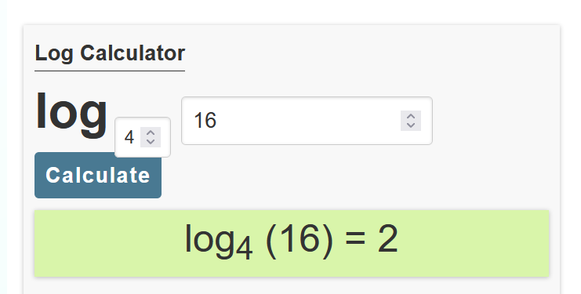The image size is (581, 294).
Task: Click the result value 2
Action: point(388,240)
